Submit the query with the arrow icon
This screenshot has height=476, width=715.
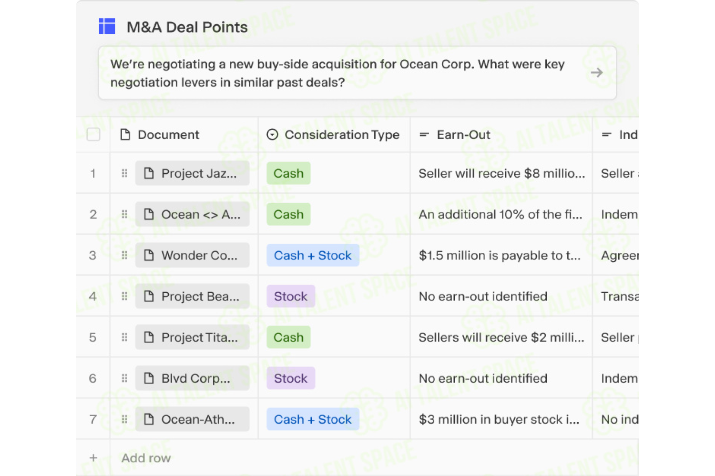[596, 73]
